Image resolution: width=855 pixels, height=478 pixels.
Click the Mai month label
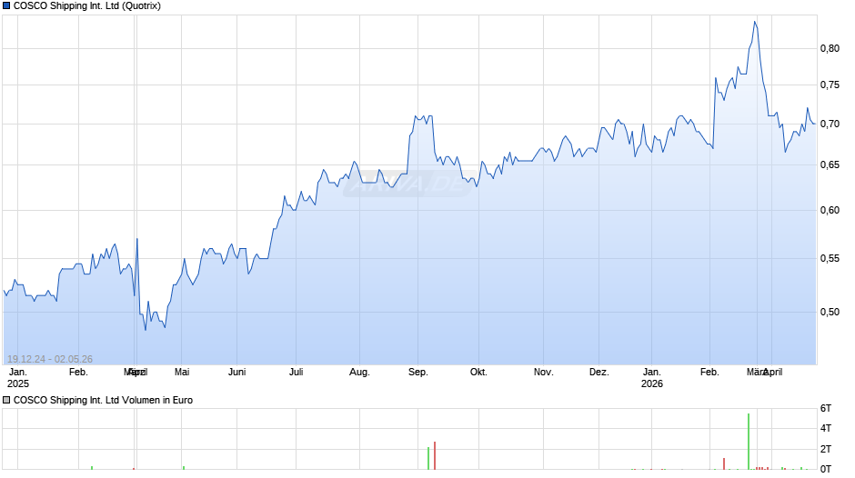coord(182,373)
